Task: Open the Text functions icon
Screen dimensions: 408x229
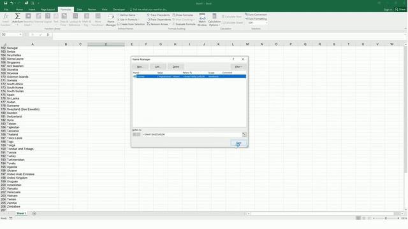Action: (x=56, y=17)
